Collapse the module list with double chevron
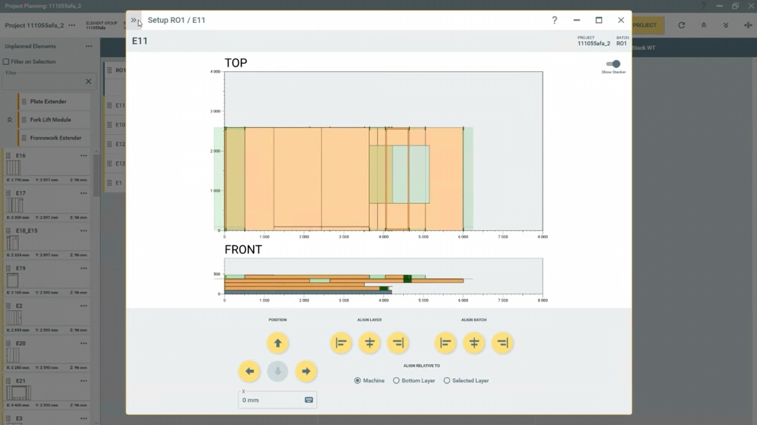The image size is (757, 425). click(10, 119)
